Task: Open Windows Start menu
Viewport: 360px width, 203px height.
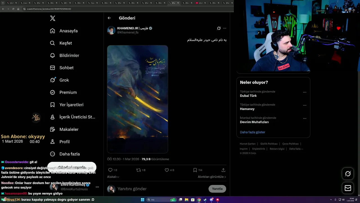Action: [x=142, y=200]
